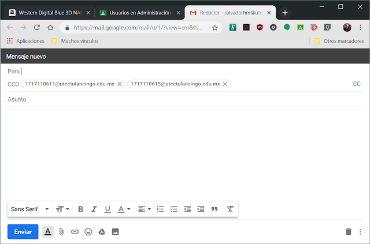Toggle bold formatting
This screenshot has height=244, width=370.
[80, 209]
